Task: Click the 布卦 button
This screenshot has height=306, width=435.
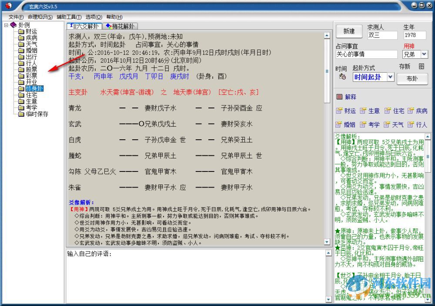Action: [412, 79]
